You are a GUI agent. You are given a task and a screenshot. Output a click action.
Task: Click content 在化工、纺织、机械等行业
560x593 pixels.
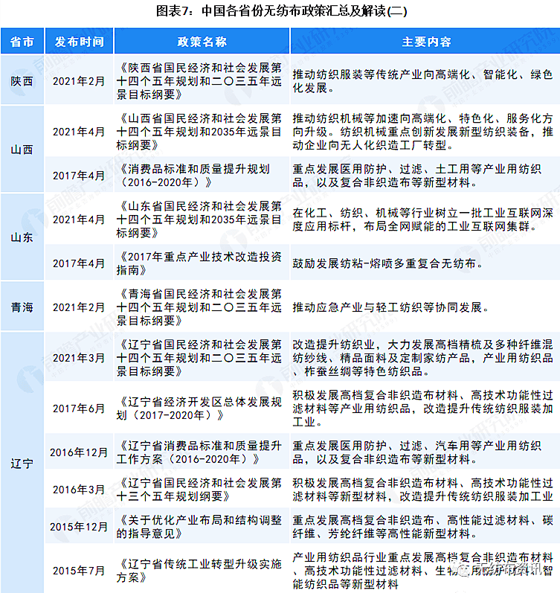422,219
